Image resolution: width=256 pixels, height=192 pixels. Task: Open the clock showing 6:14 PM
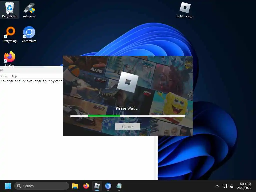244,186
